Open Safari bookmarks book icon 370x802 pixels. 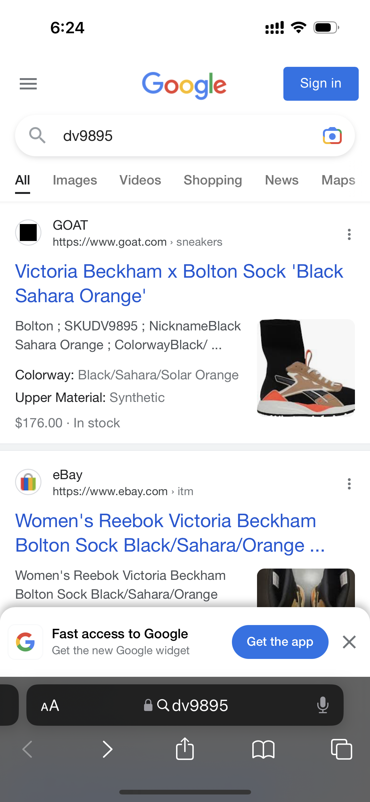263,749
